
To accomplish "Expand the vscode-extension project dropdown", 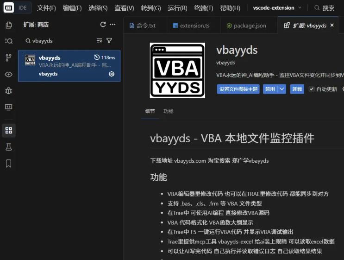I will [300, 8].
